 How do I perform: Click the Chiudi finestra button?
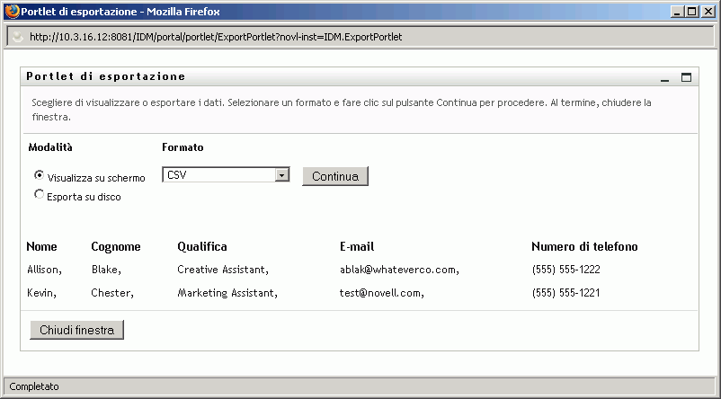pyautogui.click(x=76, y=330)
